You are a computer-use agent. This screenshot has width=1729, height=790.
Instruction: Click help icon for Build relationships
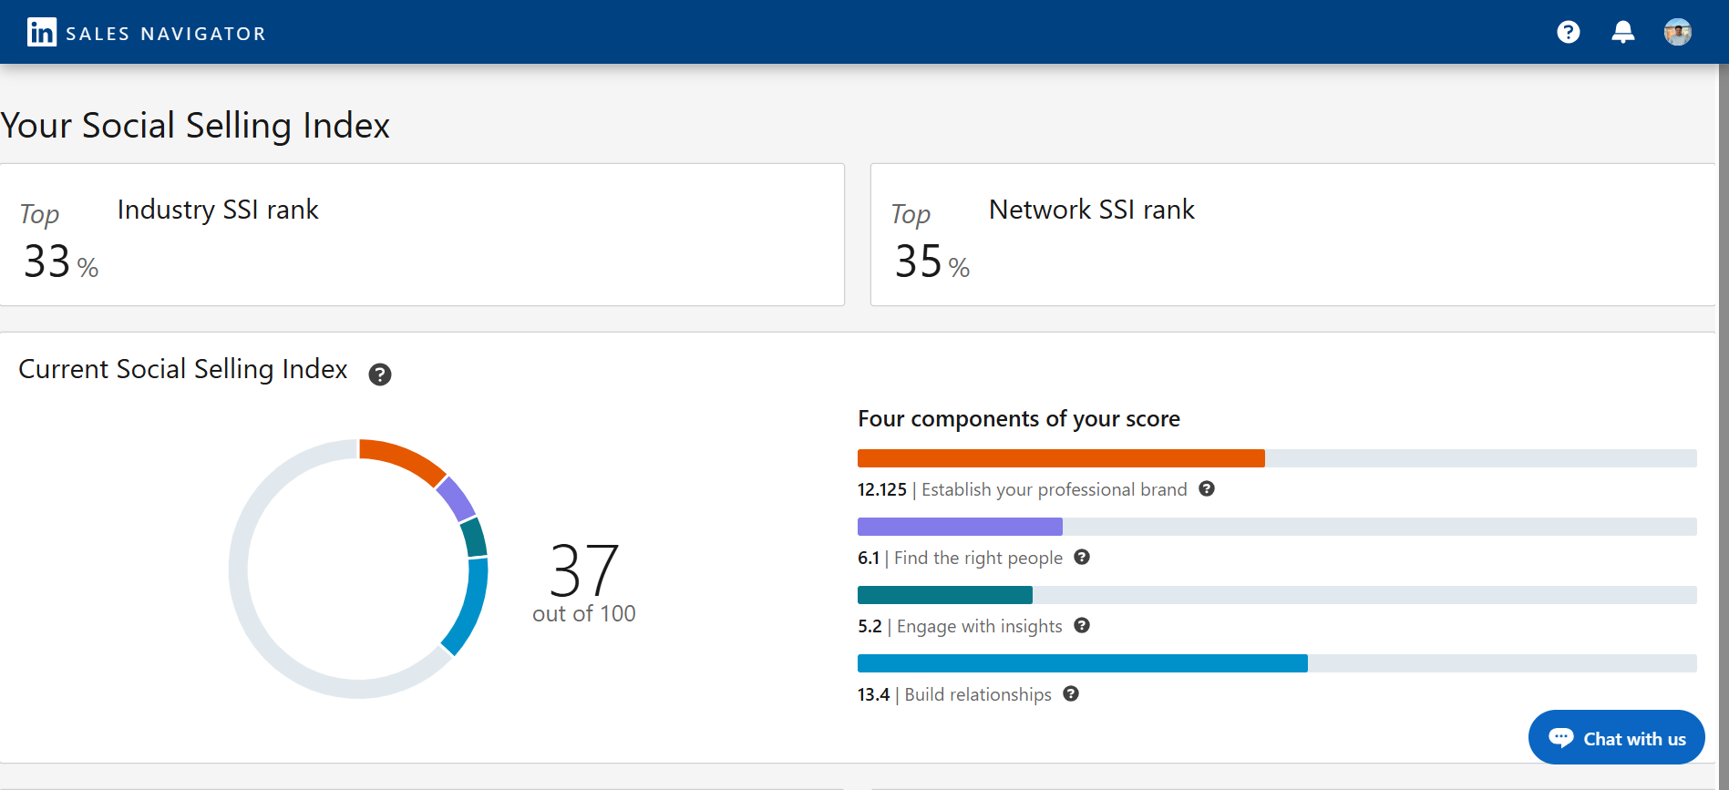(1071, 693)
